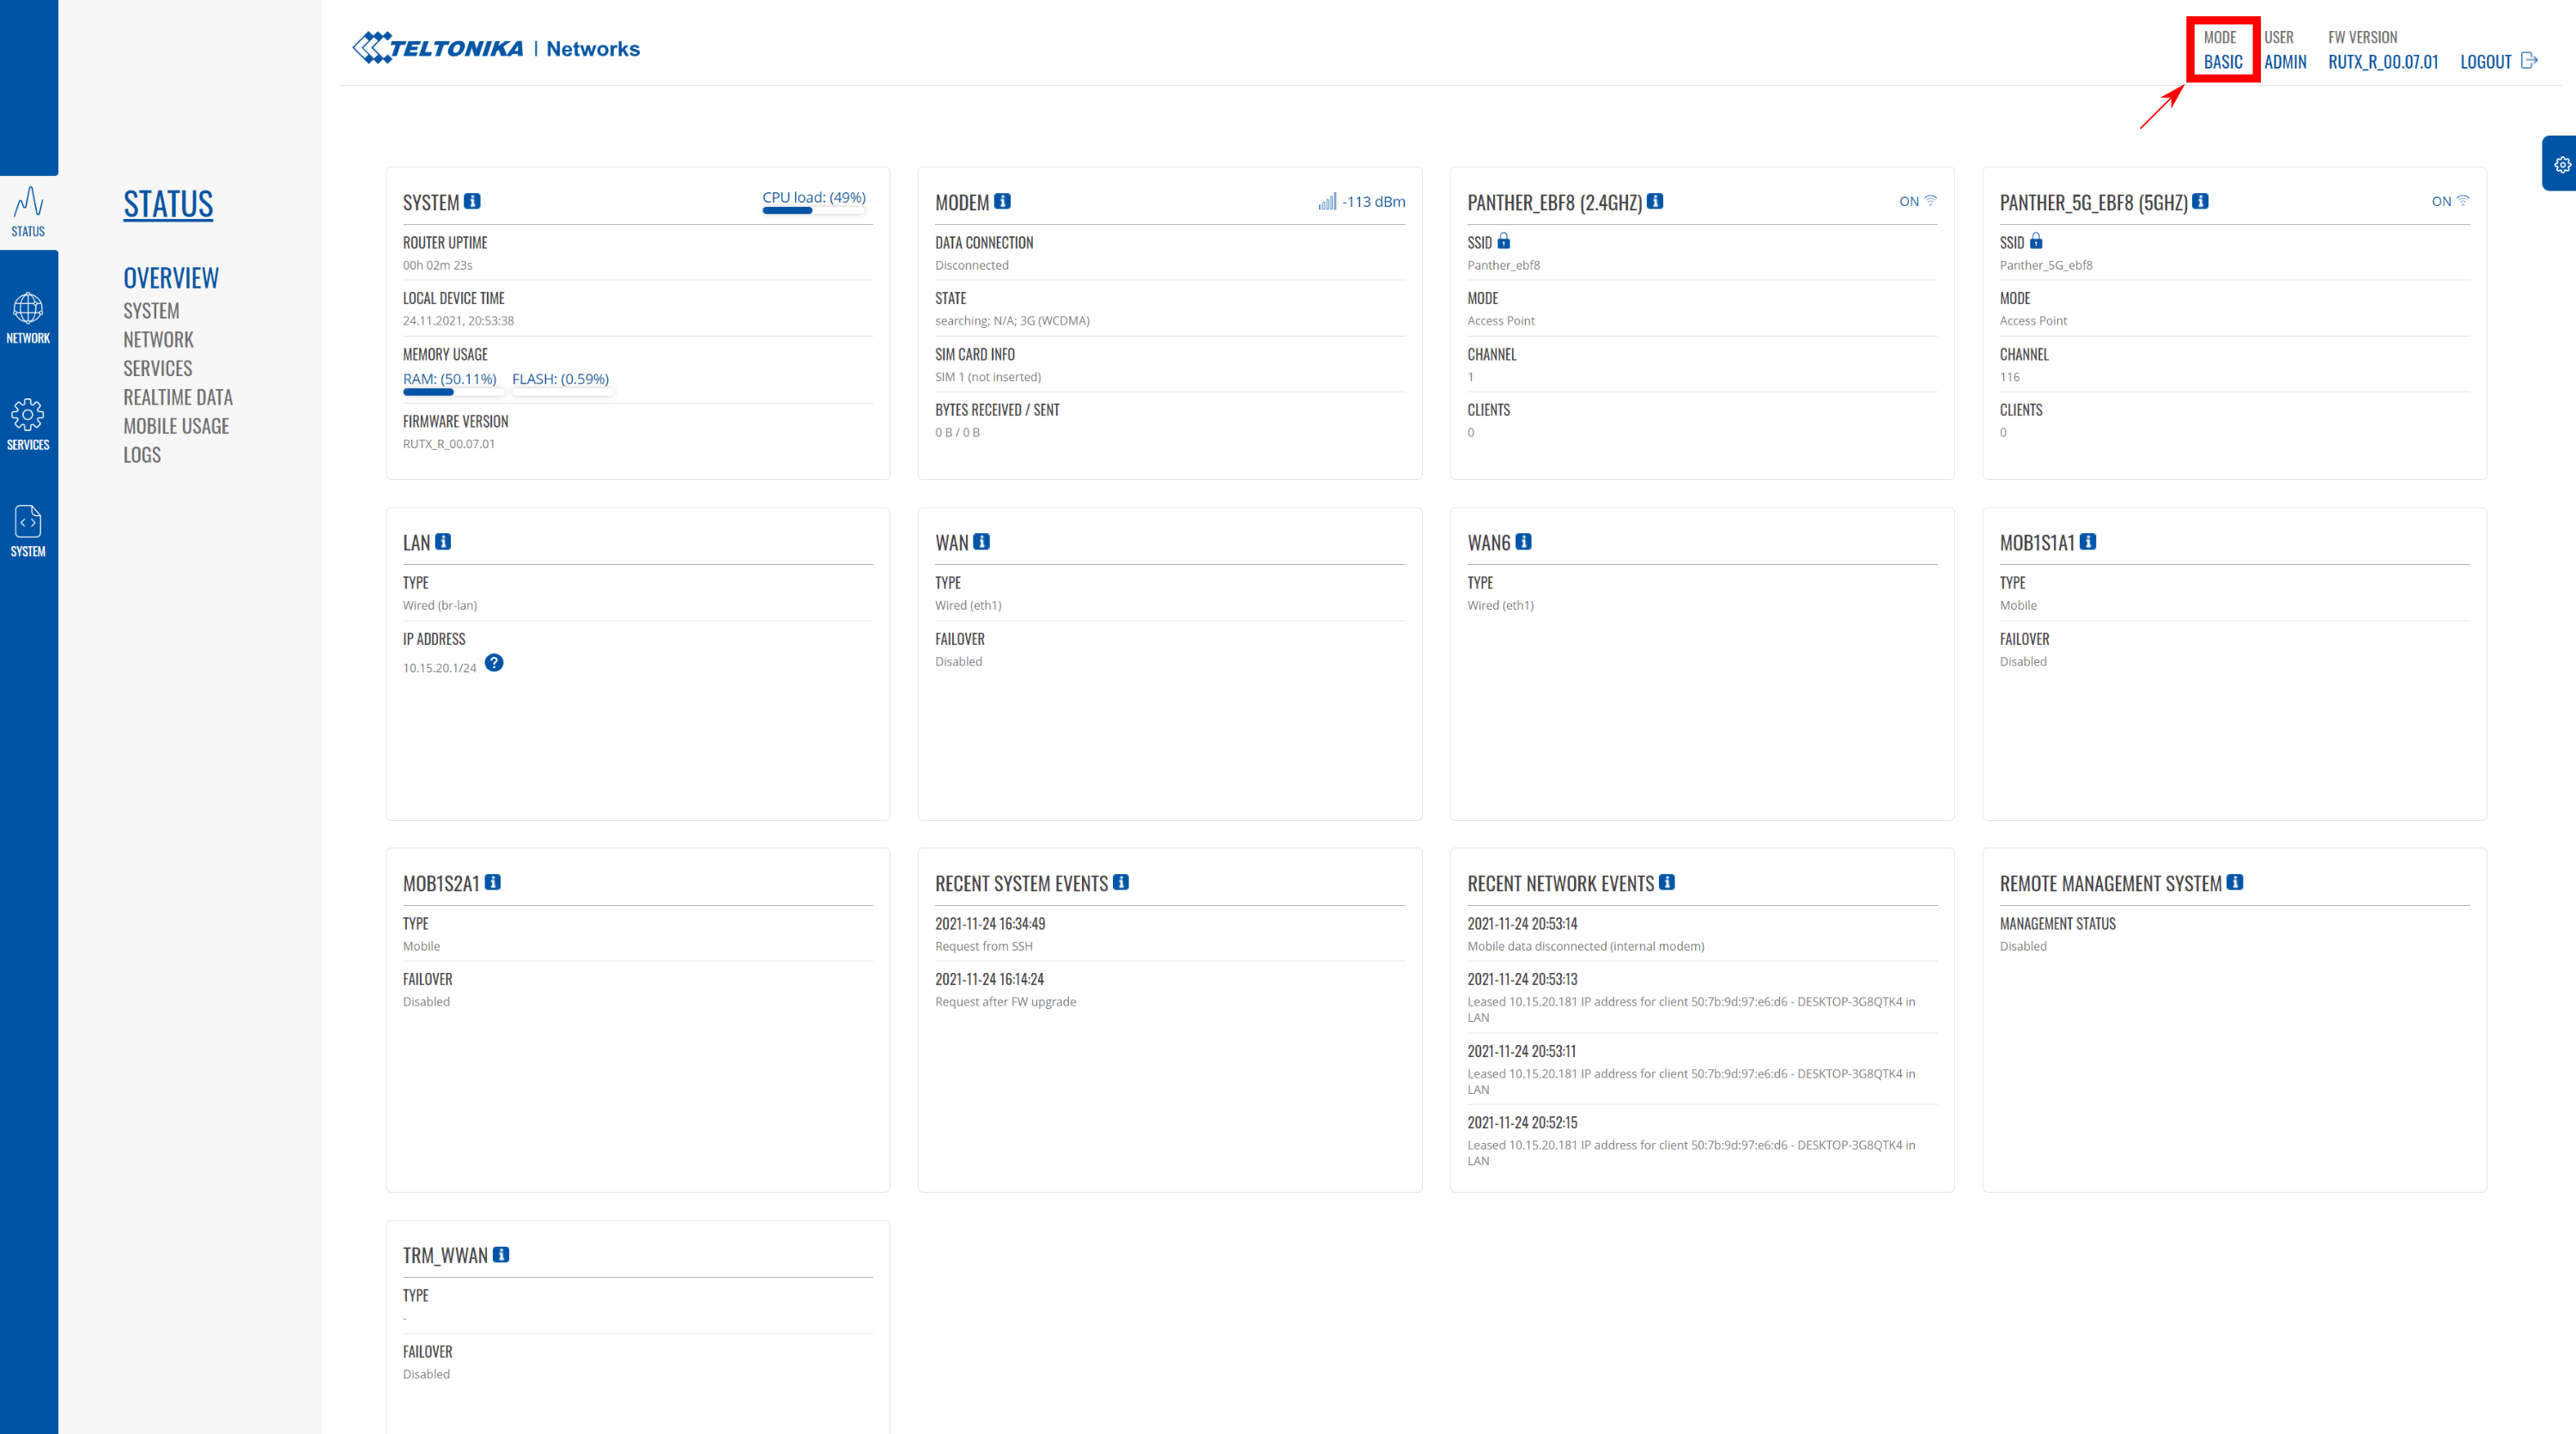Toggle the ON wifi status of PANTHER_5G_EBF8 5GHz
2576x1434 pixels.
click(2450, 201)
